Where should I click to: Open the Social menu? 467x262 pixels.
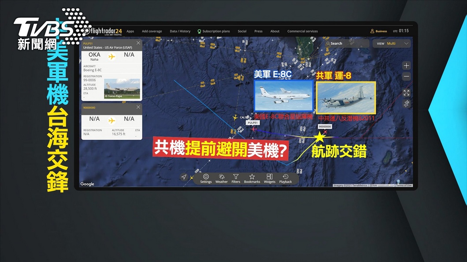point(242,31)
